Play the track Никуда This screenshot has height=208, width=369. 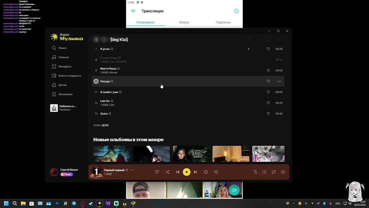pyautogui.click(x=96, y=81)
